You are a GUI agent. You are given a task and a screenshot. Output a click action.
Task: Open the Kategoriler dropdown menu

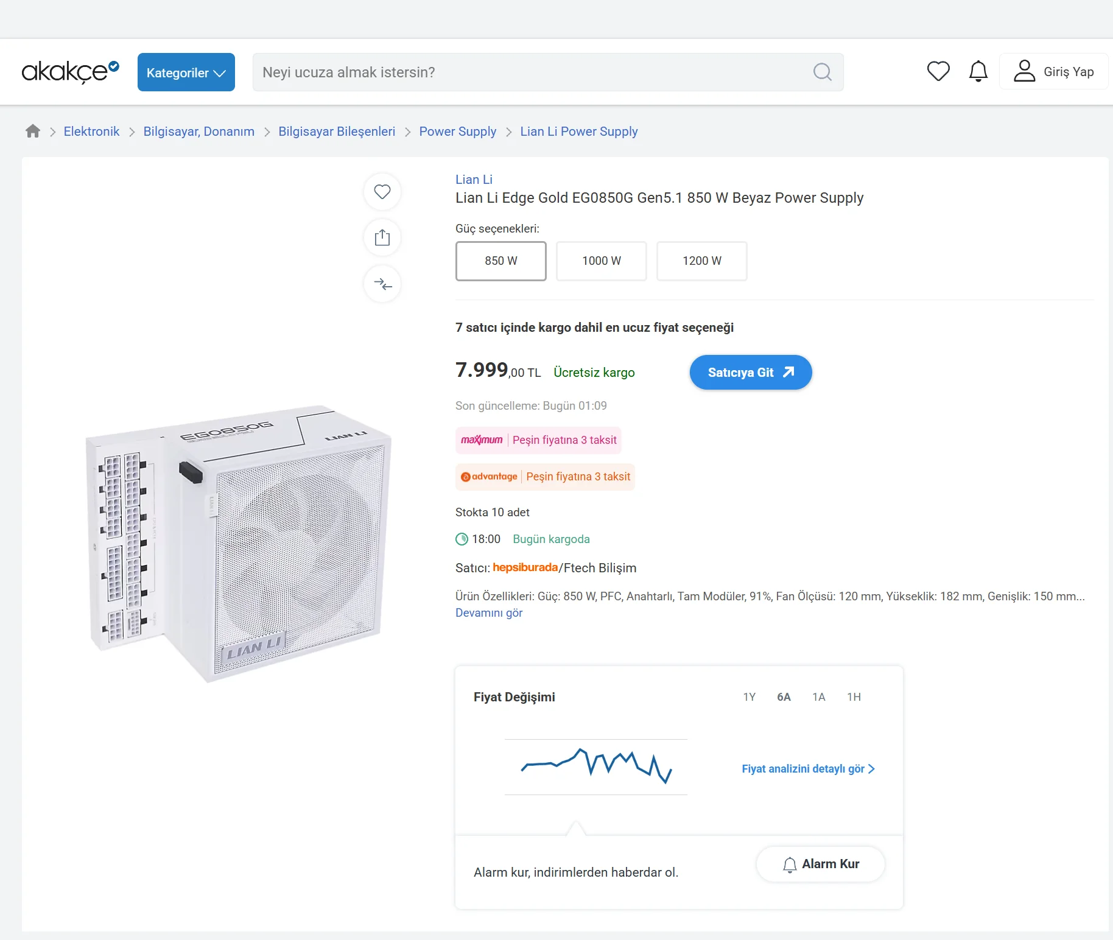click(x=186, y=72)
